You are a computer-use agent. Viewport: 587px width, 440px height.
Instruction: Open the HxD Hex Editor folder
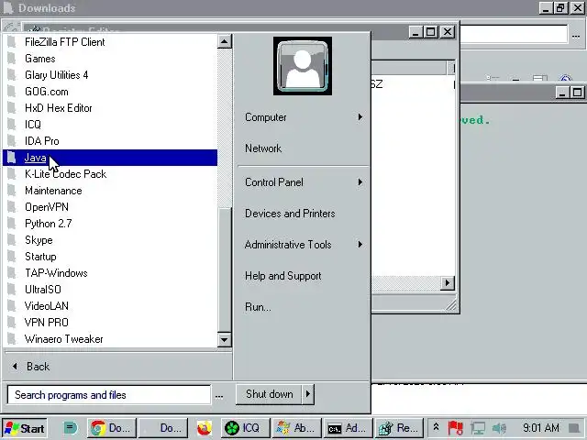pyautogui.click(x=110, y=108)
